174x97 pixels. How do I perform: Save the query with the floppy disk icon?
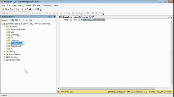[30, 9]
